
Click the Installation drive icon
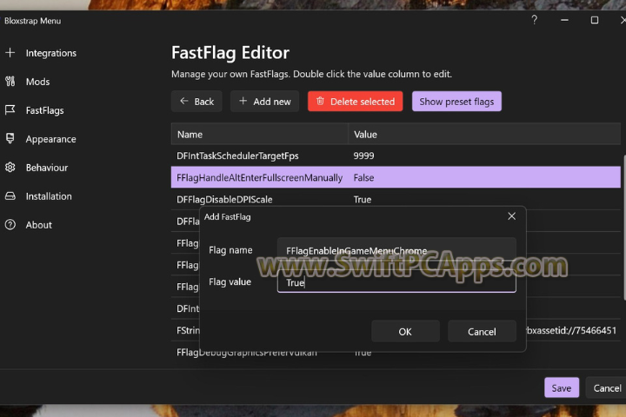click(x=10, y=196)
